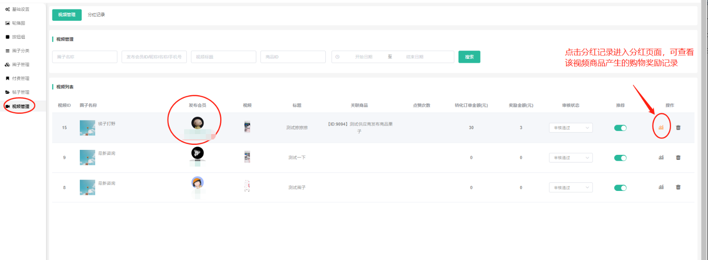Open dividend record icon for video 9
Image resolution: width=708 pixels, height=260 pixels.
[x=661, y=158]
